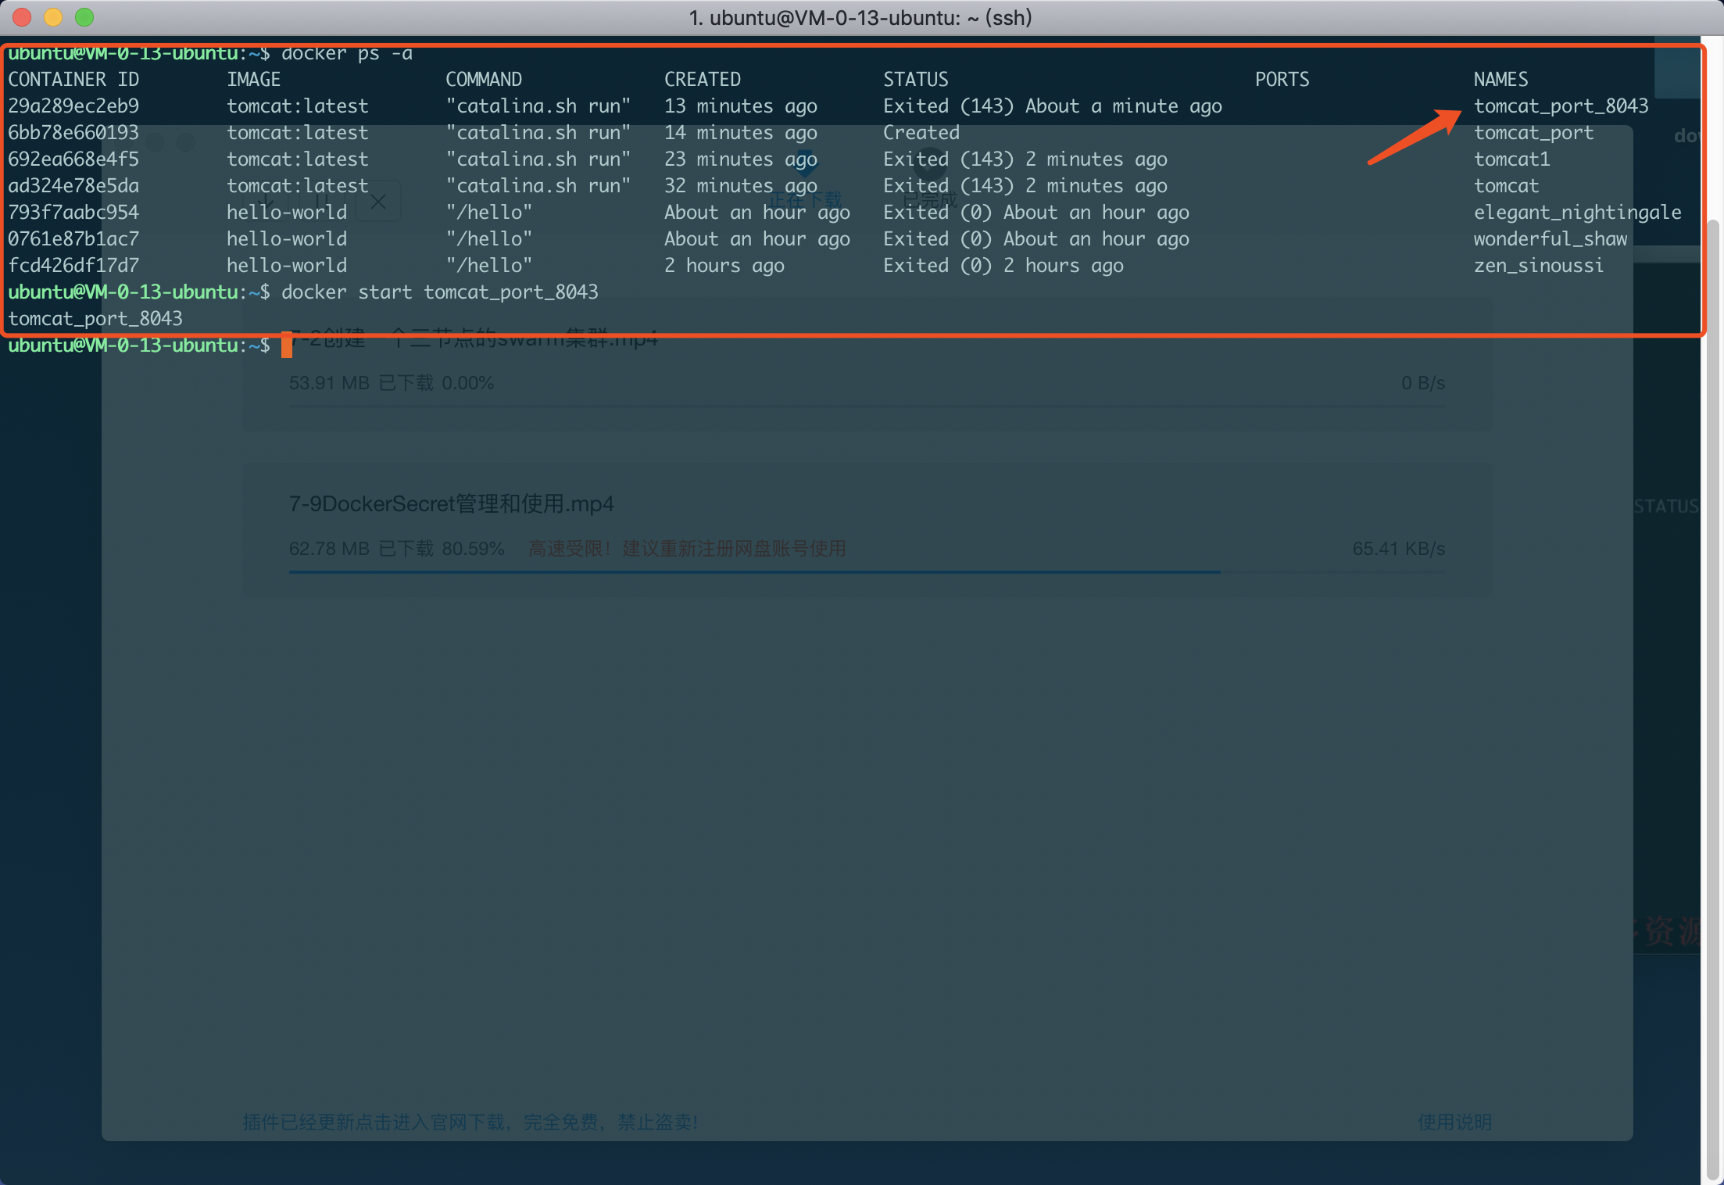The height and width of the screenshot is (1185, 1724).
Task: Click the terminal vertical scrollbar thumb
Action: click(x=1714, y=701)
